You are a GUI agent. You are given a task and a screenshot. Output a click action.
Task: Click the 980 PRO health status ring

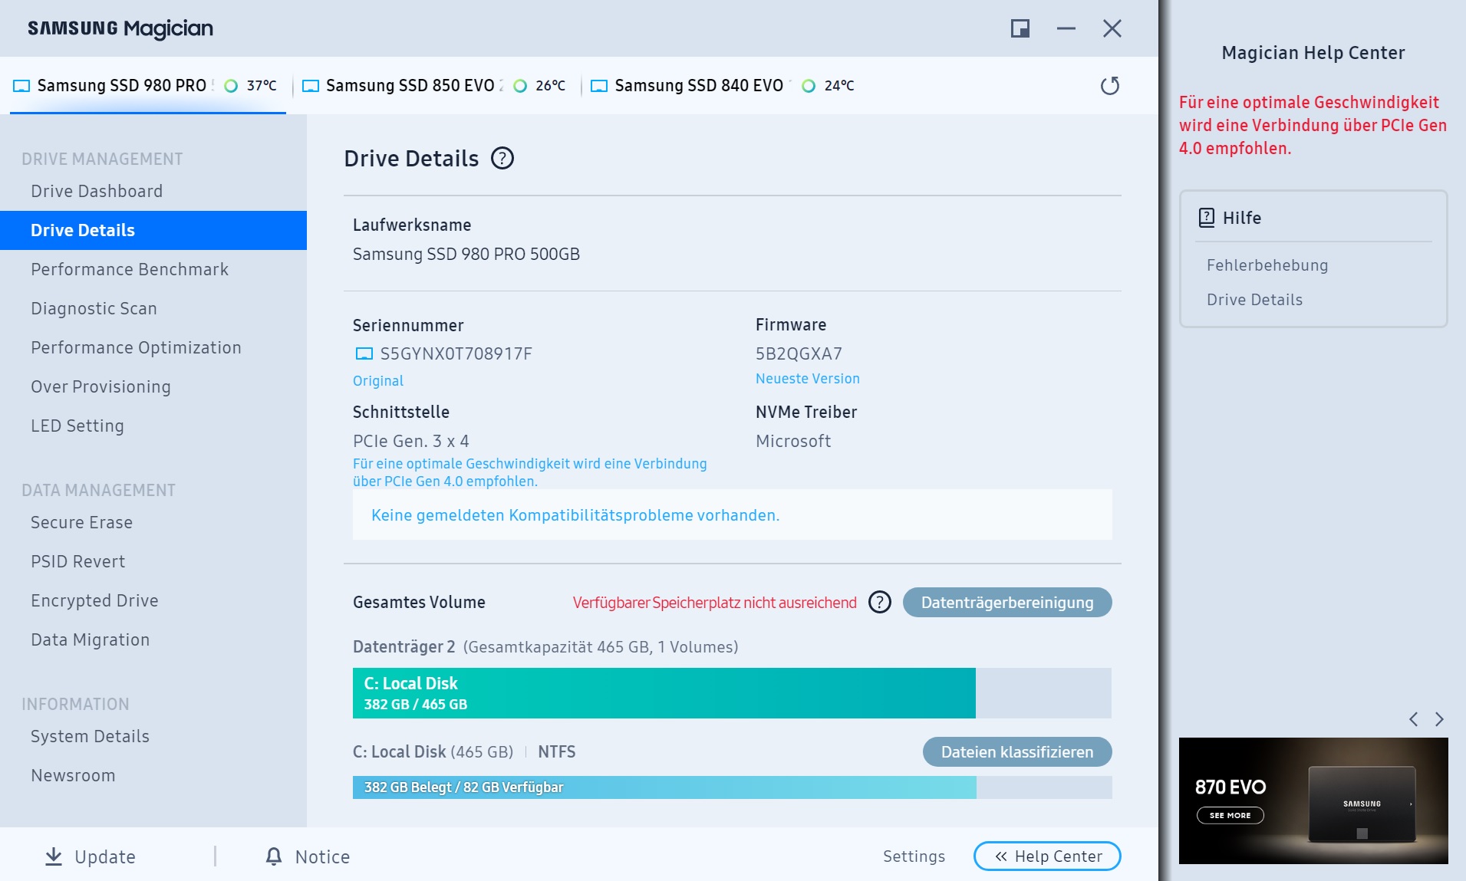pyautogui.click(x=231, y=85)
